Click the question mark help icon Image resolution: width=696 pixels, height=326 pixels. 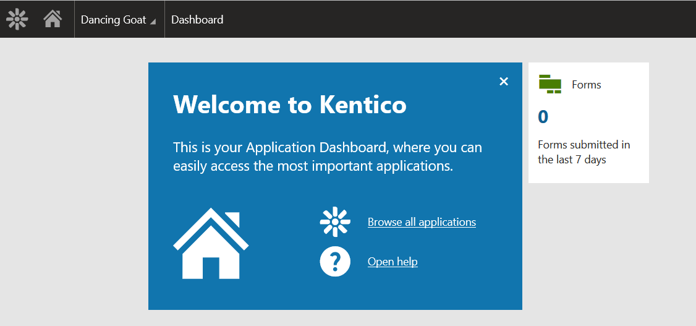pyautogui.click(x=335, y=261)
